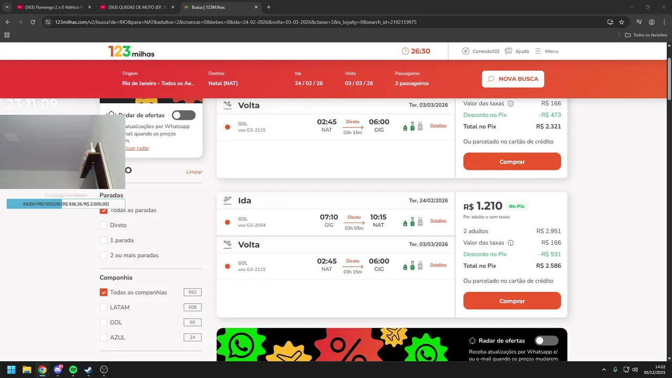Check the Direto stops filter
The image size is (672, 378).
pyautogui.click(x=103, y=225)
